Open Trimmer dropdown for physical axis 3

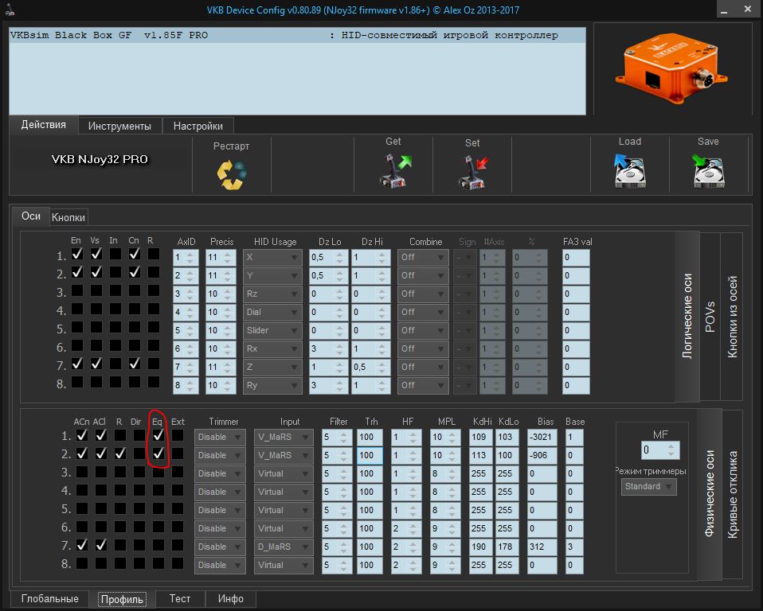(220, 473)
